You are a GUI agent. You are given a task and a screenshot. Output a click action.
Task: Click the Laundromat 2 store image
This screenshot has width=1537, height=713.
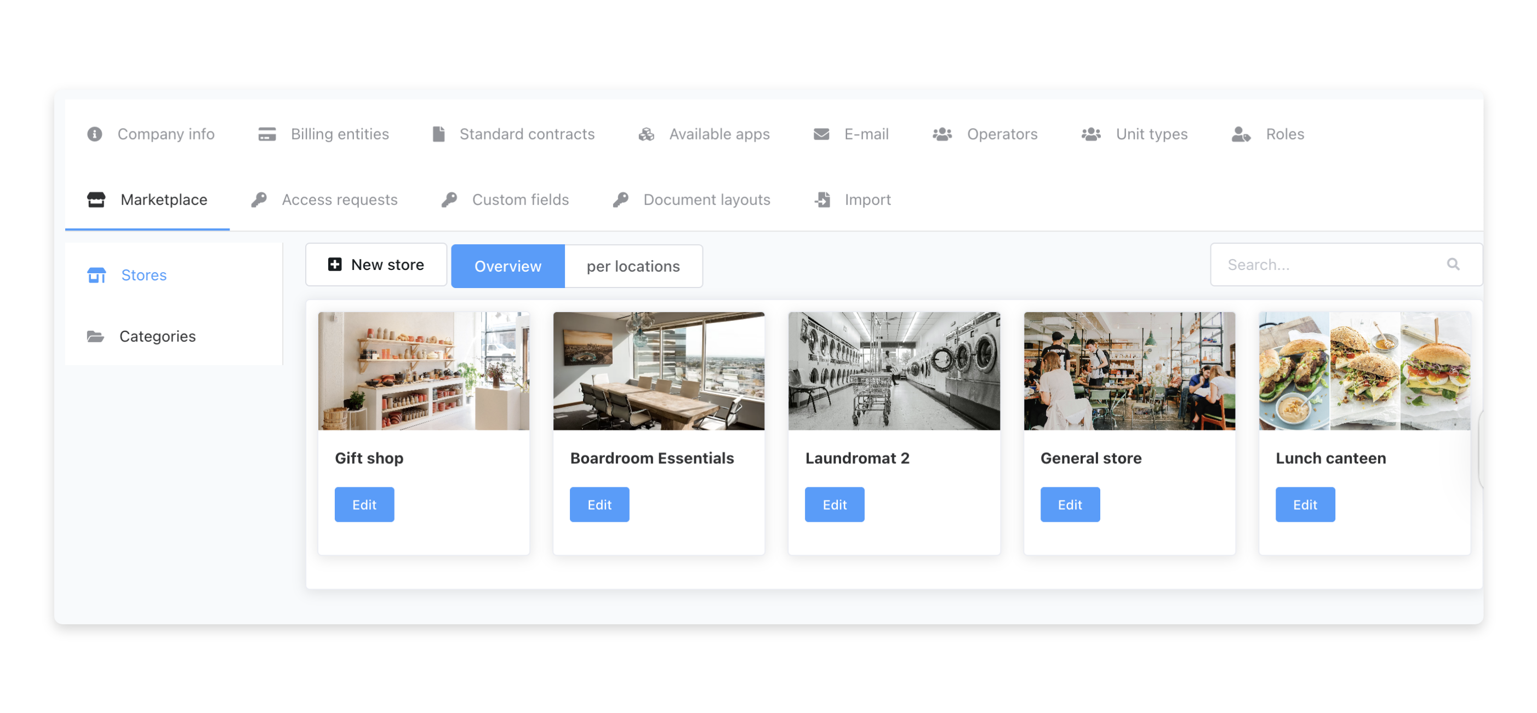(893, 371)
